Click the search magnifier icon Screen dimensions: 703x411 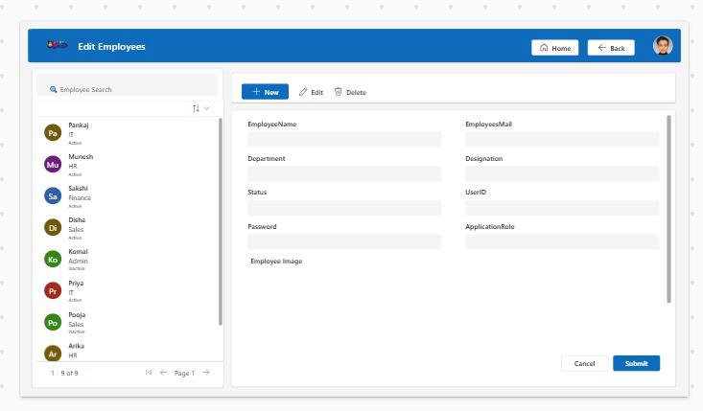54,89
